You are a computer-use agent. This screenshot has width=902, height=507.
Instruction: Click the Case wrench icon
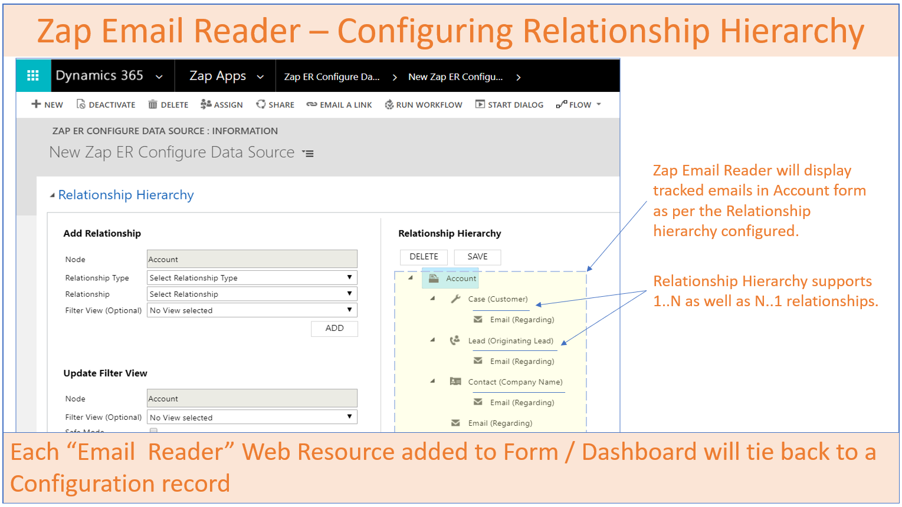pos(455,299)
